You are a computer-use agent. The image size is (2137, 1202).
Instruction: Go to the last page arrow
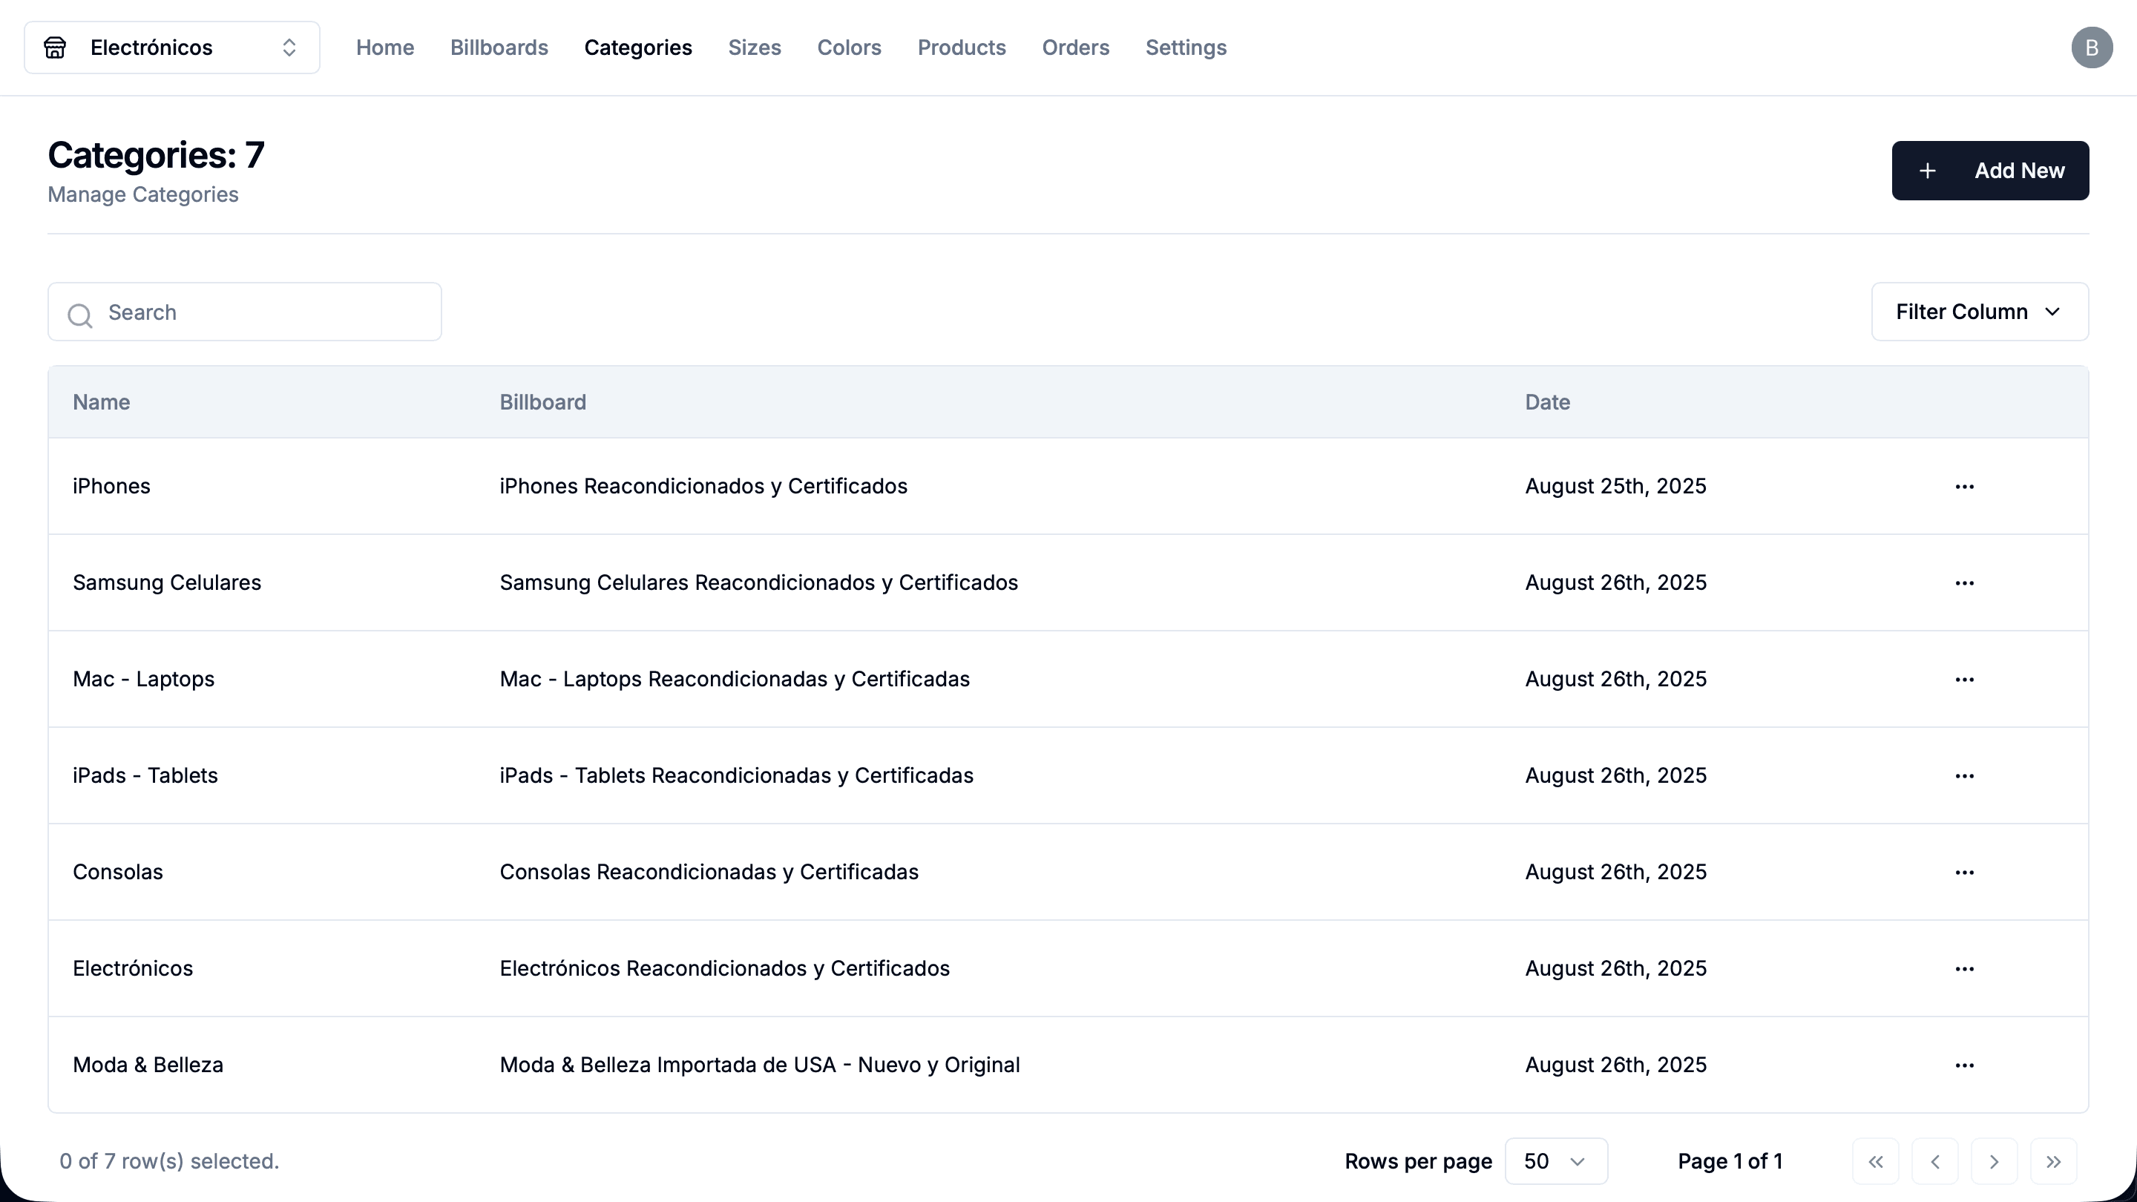(2052, 1161)
